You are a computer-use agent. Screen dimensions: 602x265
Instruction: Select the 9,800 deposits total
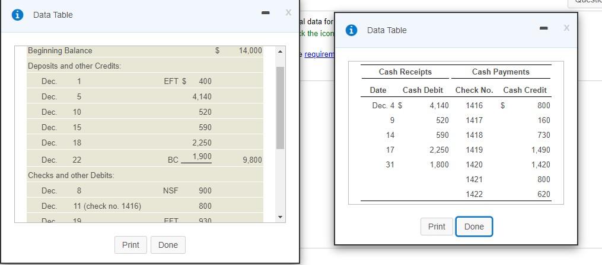[252, 160]
